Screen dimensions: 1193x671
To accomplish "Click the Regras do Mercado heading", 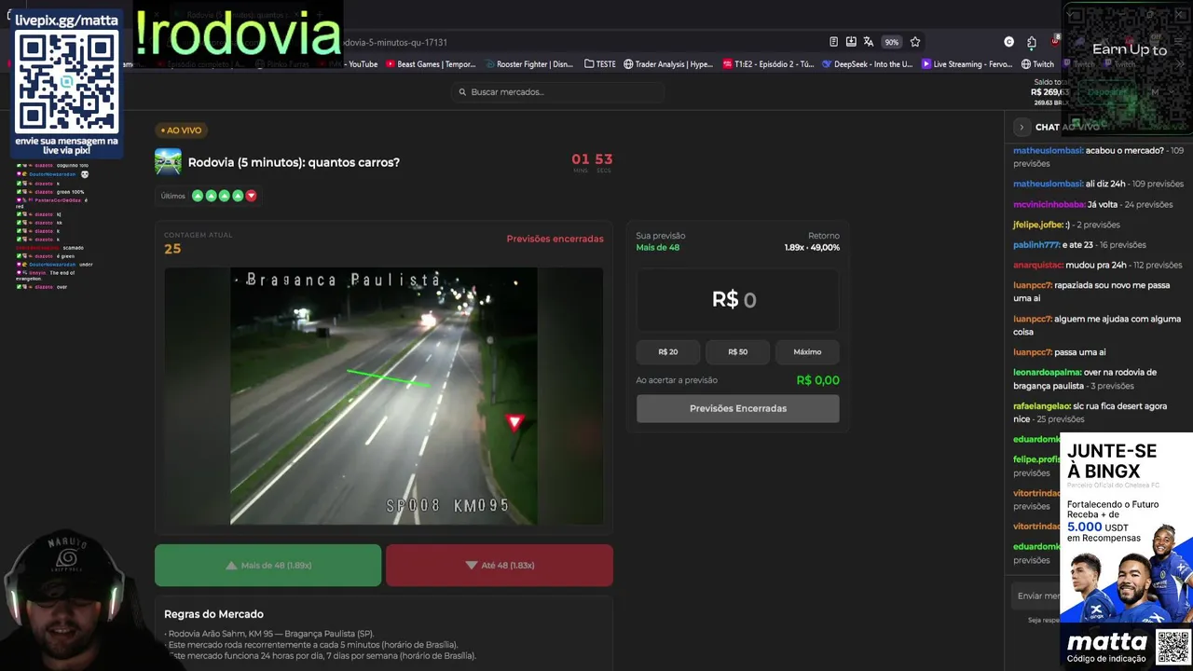I will [x=213, y=614].
